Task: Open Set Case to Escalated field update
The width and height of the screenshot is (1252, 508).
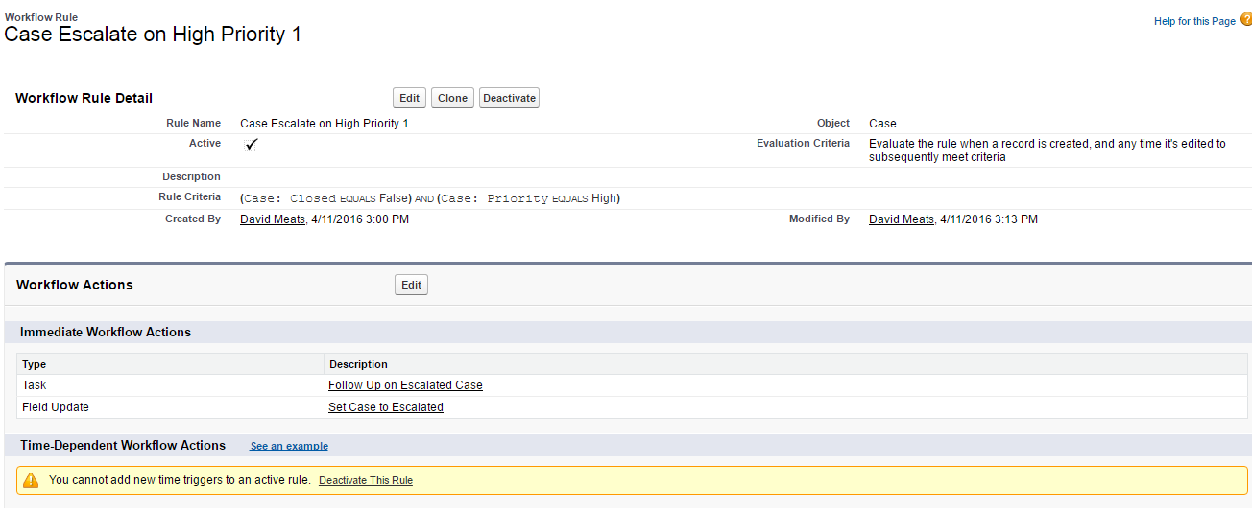Action: tap(386, 407)
